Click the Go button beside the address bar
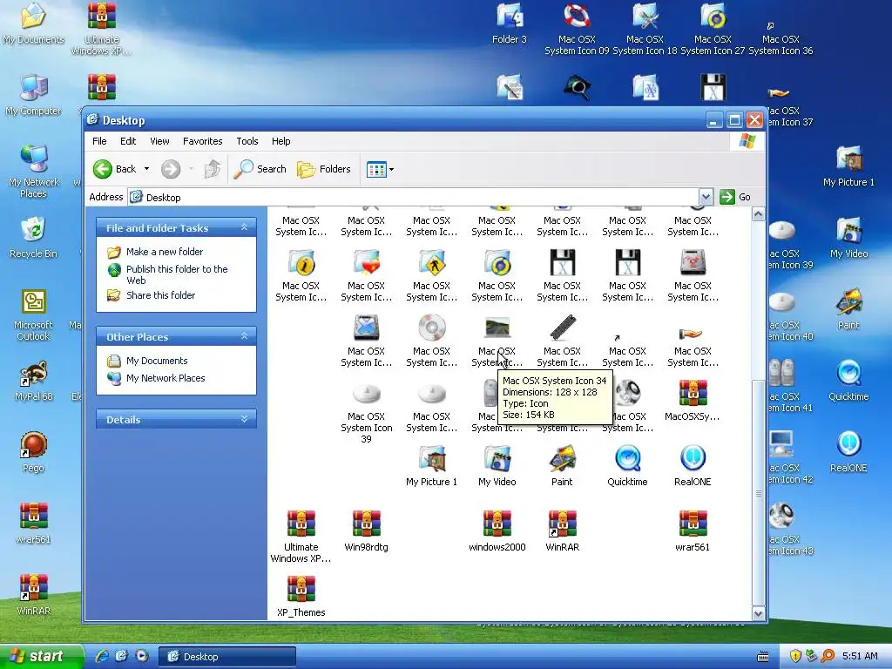This screenshot has height=669, width=892. click(735, 198)
